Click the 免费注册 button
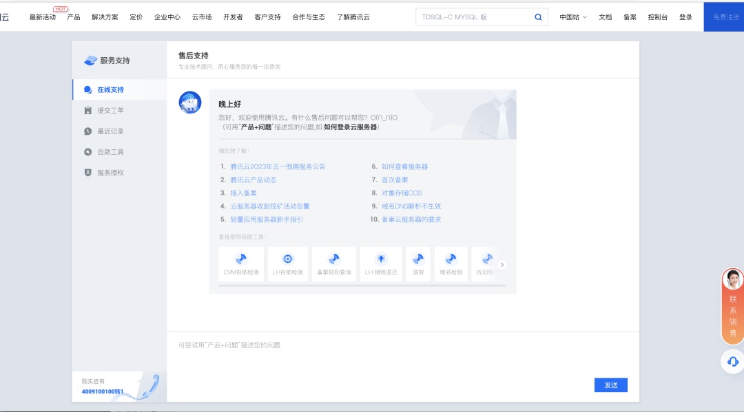Image resolution: width=744 pixels, height=412 pixels. (723, 17)
